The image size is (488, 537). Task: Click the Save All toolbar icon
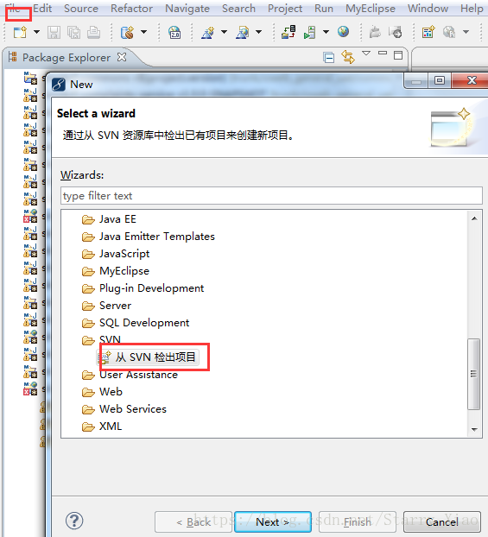73,33
